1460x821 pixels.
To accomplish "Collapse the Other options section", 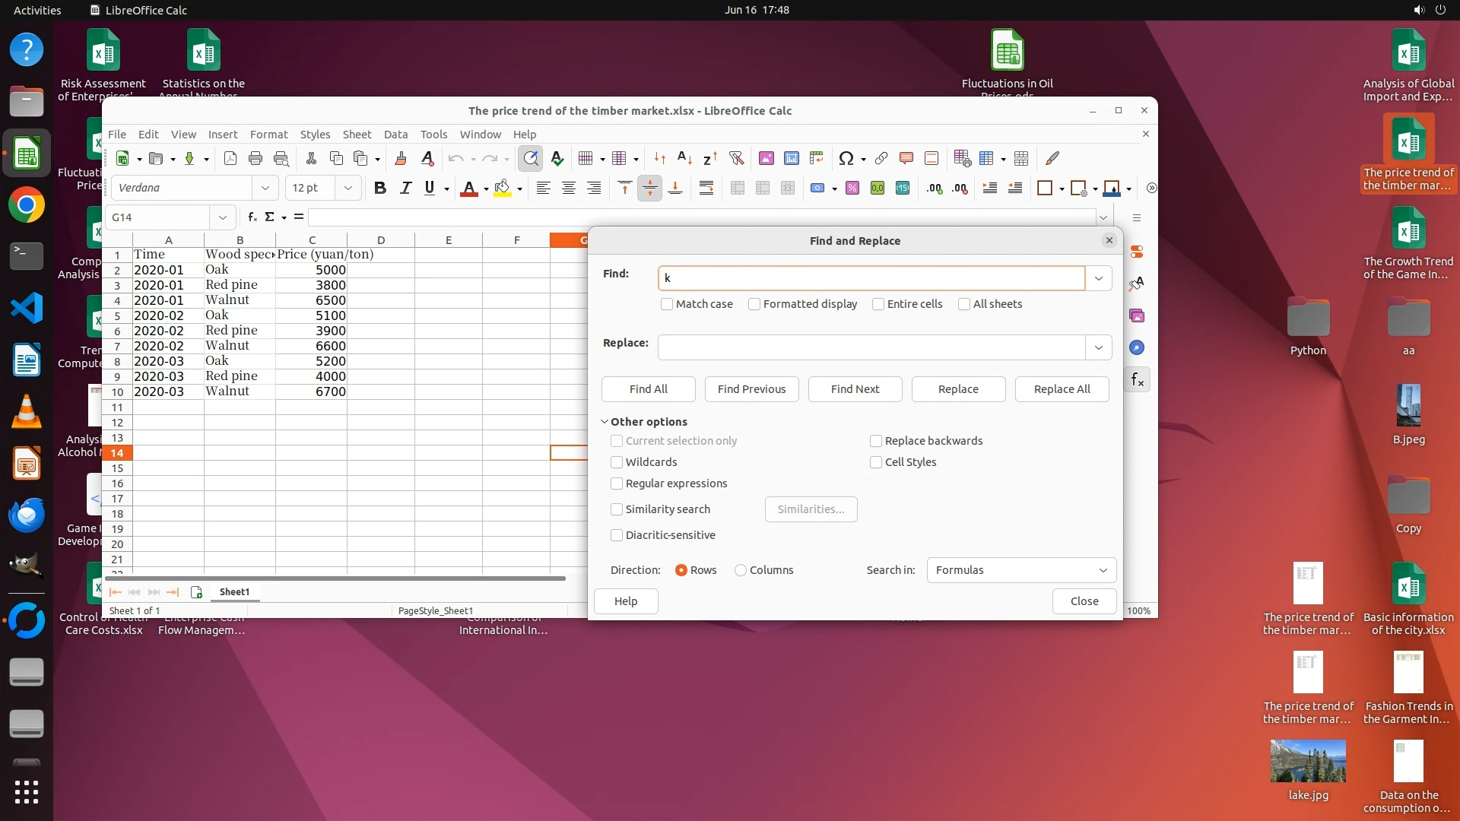I will click(x=605, y=422).
